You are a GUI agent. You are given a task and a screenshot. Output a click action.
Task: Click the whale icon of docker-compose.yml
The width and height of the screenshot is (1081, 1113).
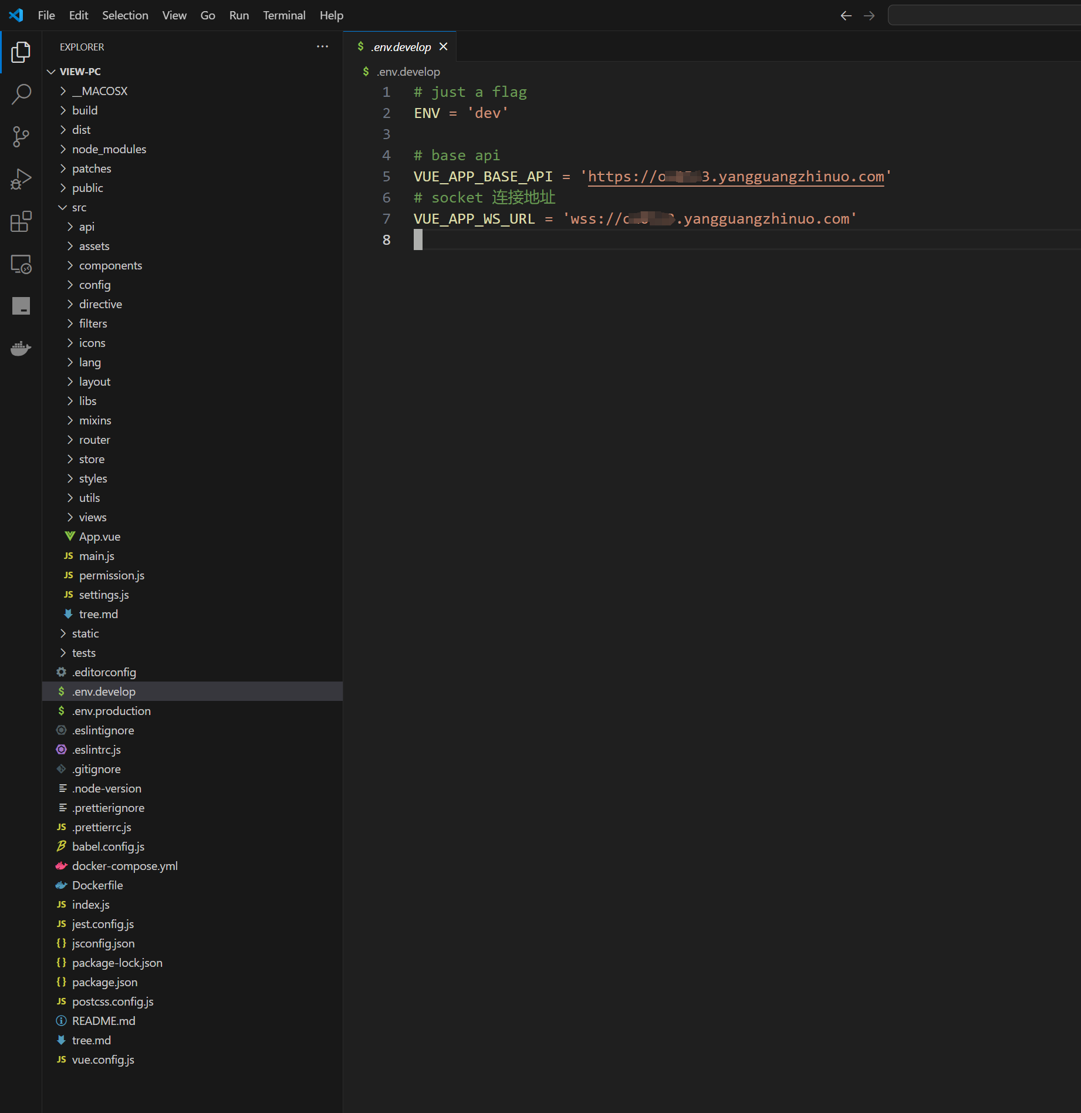(x=61, y=866)
